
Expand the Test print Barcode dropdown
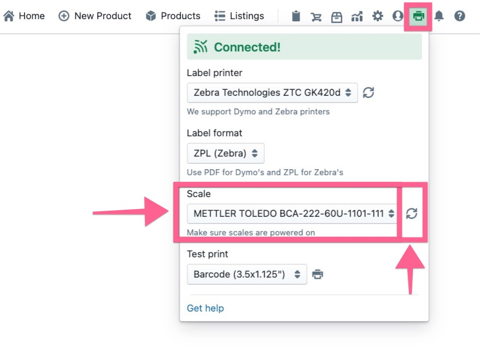(x=247, y=274)
